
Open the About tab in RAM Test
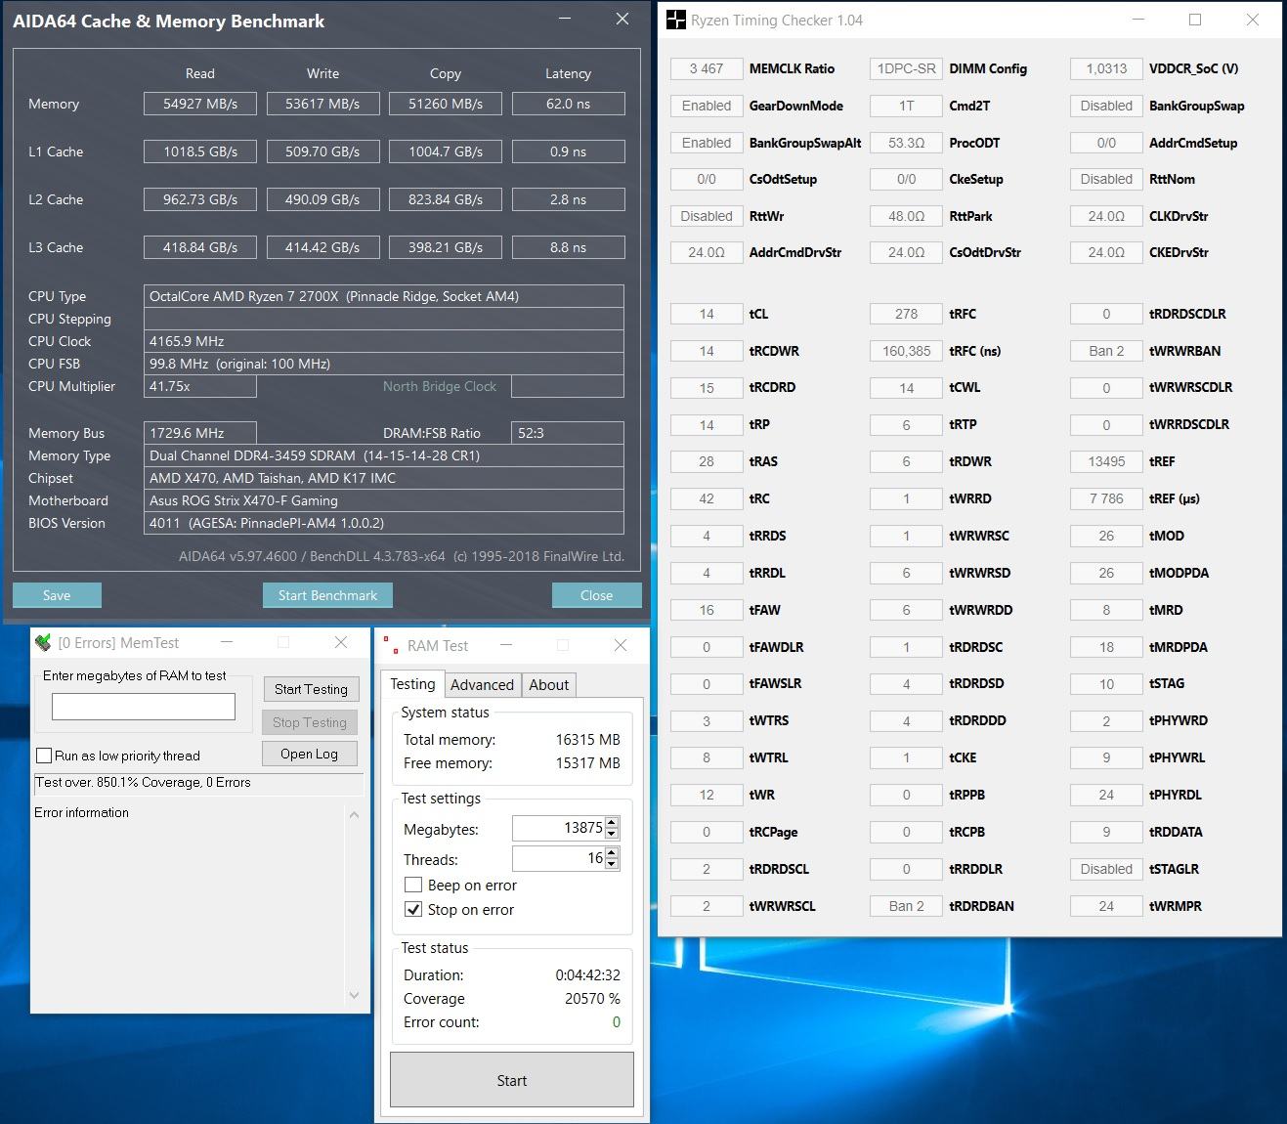[548, 685]
